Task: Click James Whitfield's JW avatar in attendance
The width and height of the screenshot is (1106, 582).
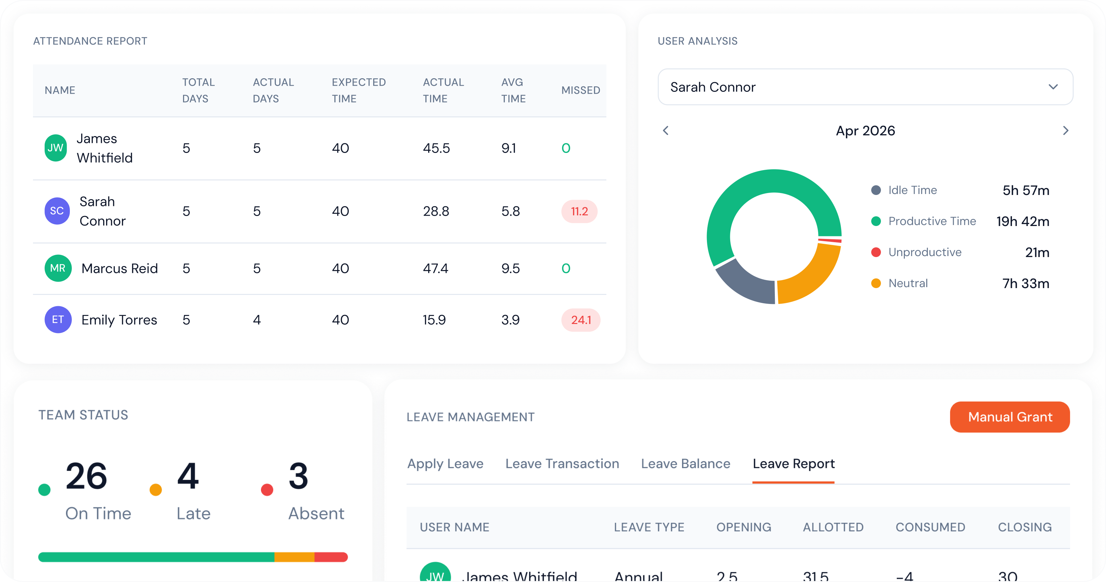Action: pyautogui.click(x=56, y=148)
